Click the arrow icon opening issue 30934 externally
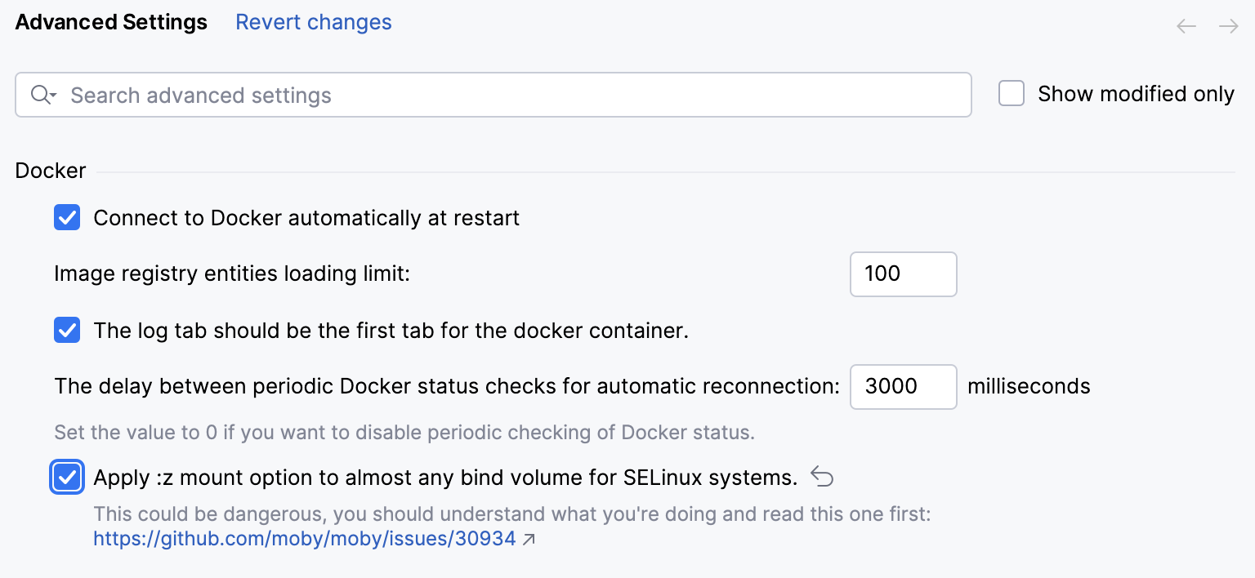The image size is (1255, 578). (528, 539)
